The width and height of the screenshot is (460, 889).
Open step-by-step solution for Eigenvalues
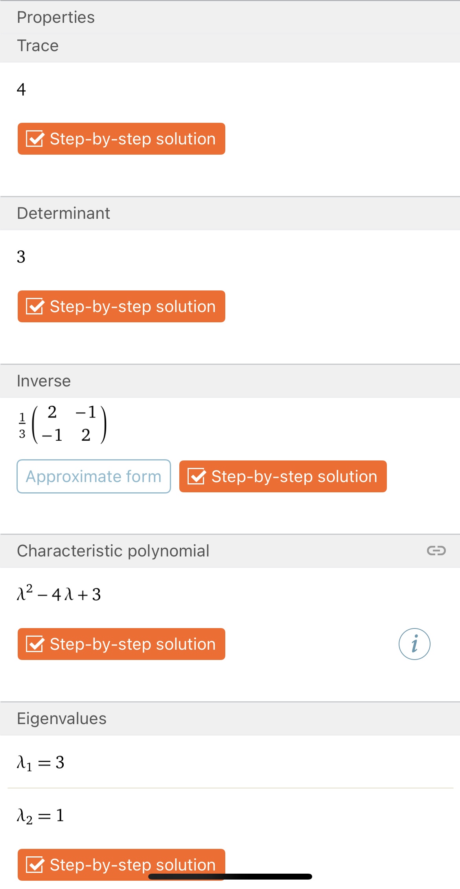[132, 864]
